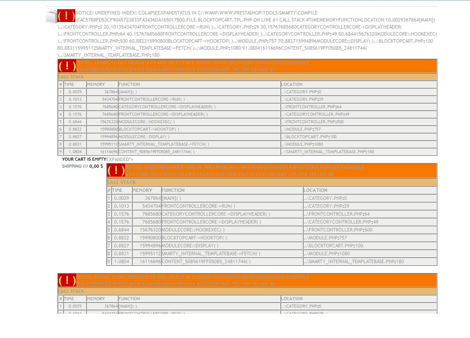The image size is (470, 338).
Task: Click '..\MODULE.PHP:1080' in SHOW_WRAPPING table
Action: [x=327, y=253]
